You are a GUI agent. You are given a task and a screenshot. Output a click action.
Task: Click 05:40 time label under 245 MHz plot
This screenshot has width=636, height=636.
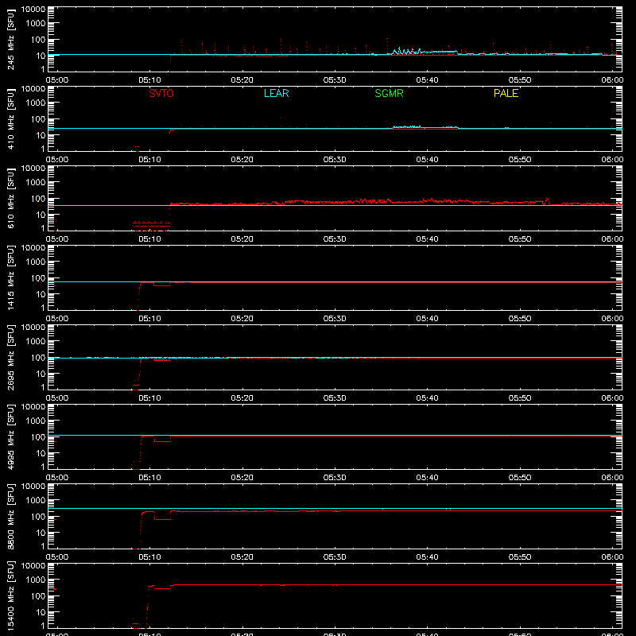point(427,80)
